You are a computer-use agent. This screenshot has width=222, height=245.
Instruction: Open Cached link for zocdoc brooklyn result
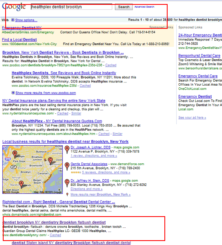[111, 65]
